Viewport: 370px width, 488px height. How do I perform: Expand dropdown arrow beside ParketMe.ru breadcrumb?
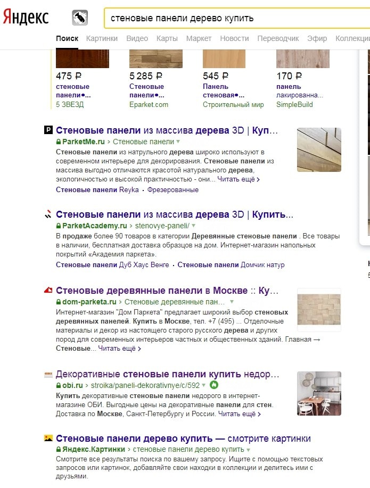pyautogui.click(x=178, y=142)
